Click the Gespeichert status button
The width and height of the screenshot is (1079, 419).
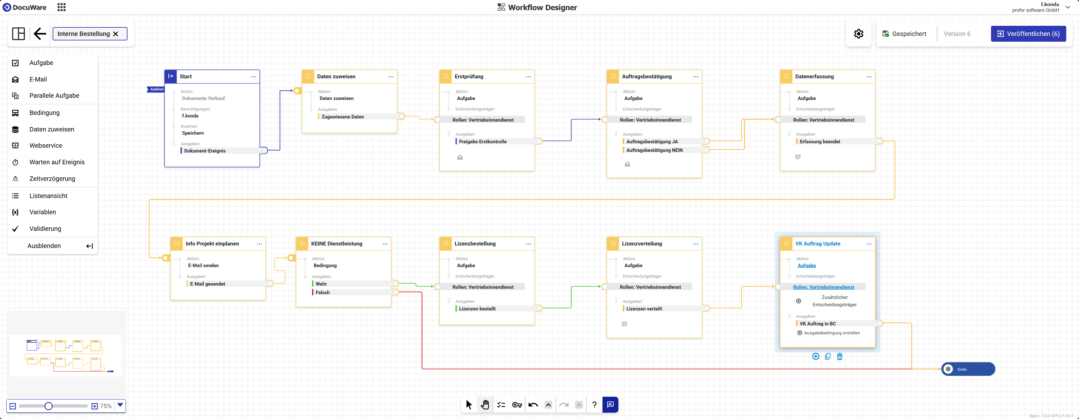tap(904, 34)
